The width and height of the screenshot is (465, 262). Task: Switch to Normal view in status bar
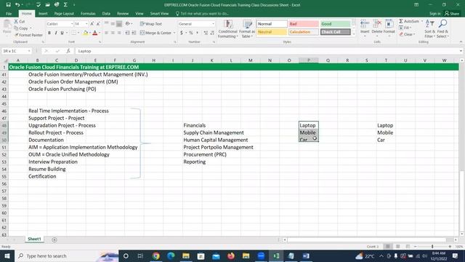click(387, 247)
